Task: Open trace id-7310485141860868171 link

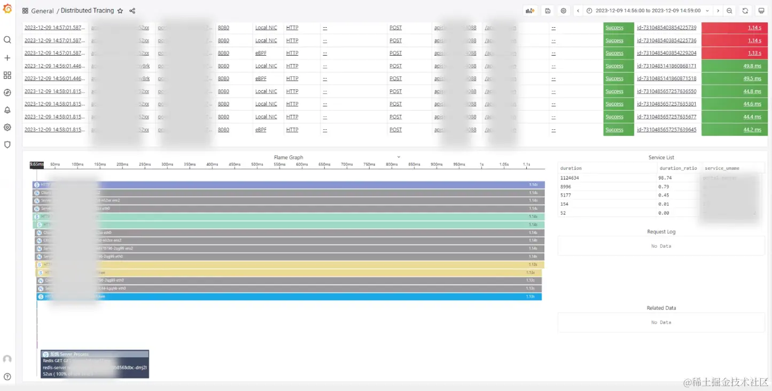Action: click(x=666, y=65)
